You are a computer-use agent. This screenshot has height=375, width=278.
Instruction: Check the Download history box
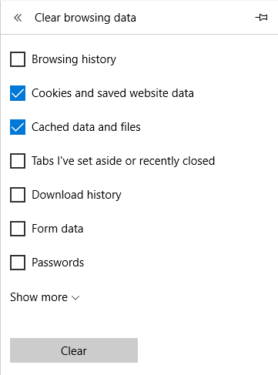tap(18, 195)
